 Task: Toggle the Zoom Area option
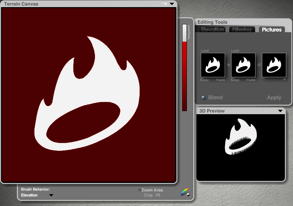pyautogui.click(x=151, y=190)
